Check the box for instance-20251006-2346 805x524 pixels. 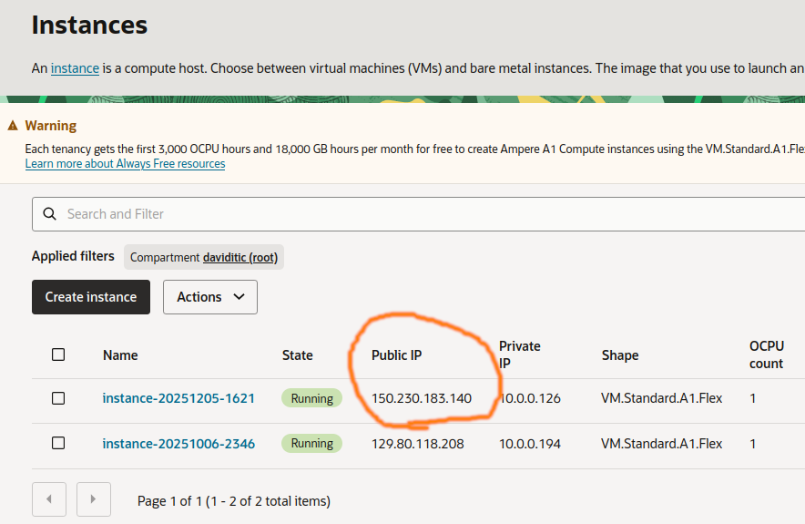click(x=58, y=444)
